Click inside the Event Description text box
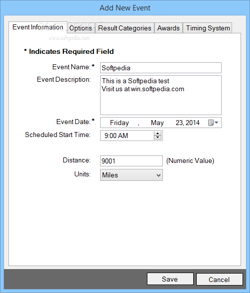This screenshot has width=250, height=293. tap(161, 95)
